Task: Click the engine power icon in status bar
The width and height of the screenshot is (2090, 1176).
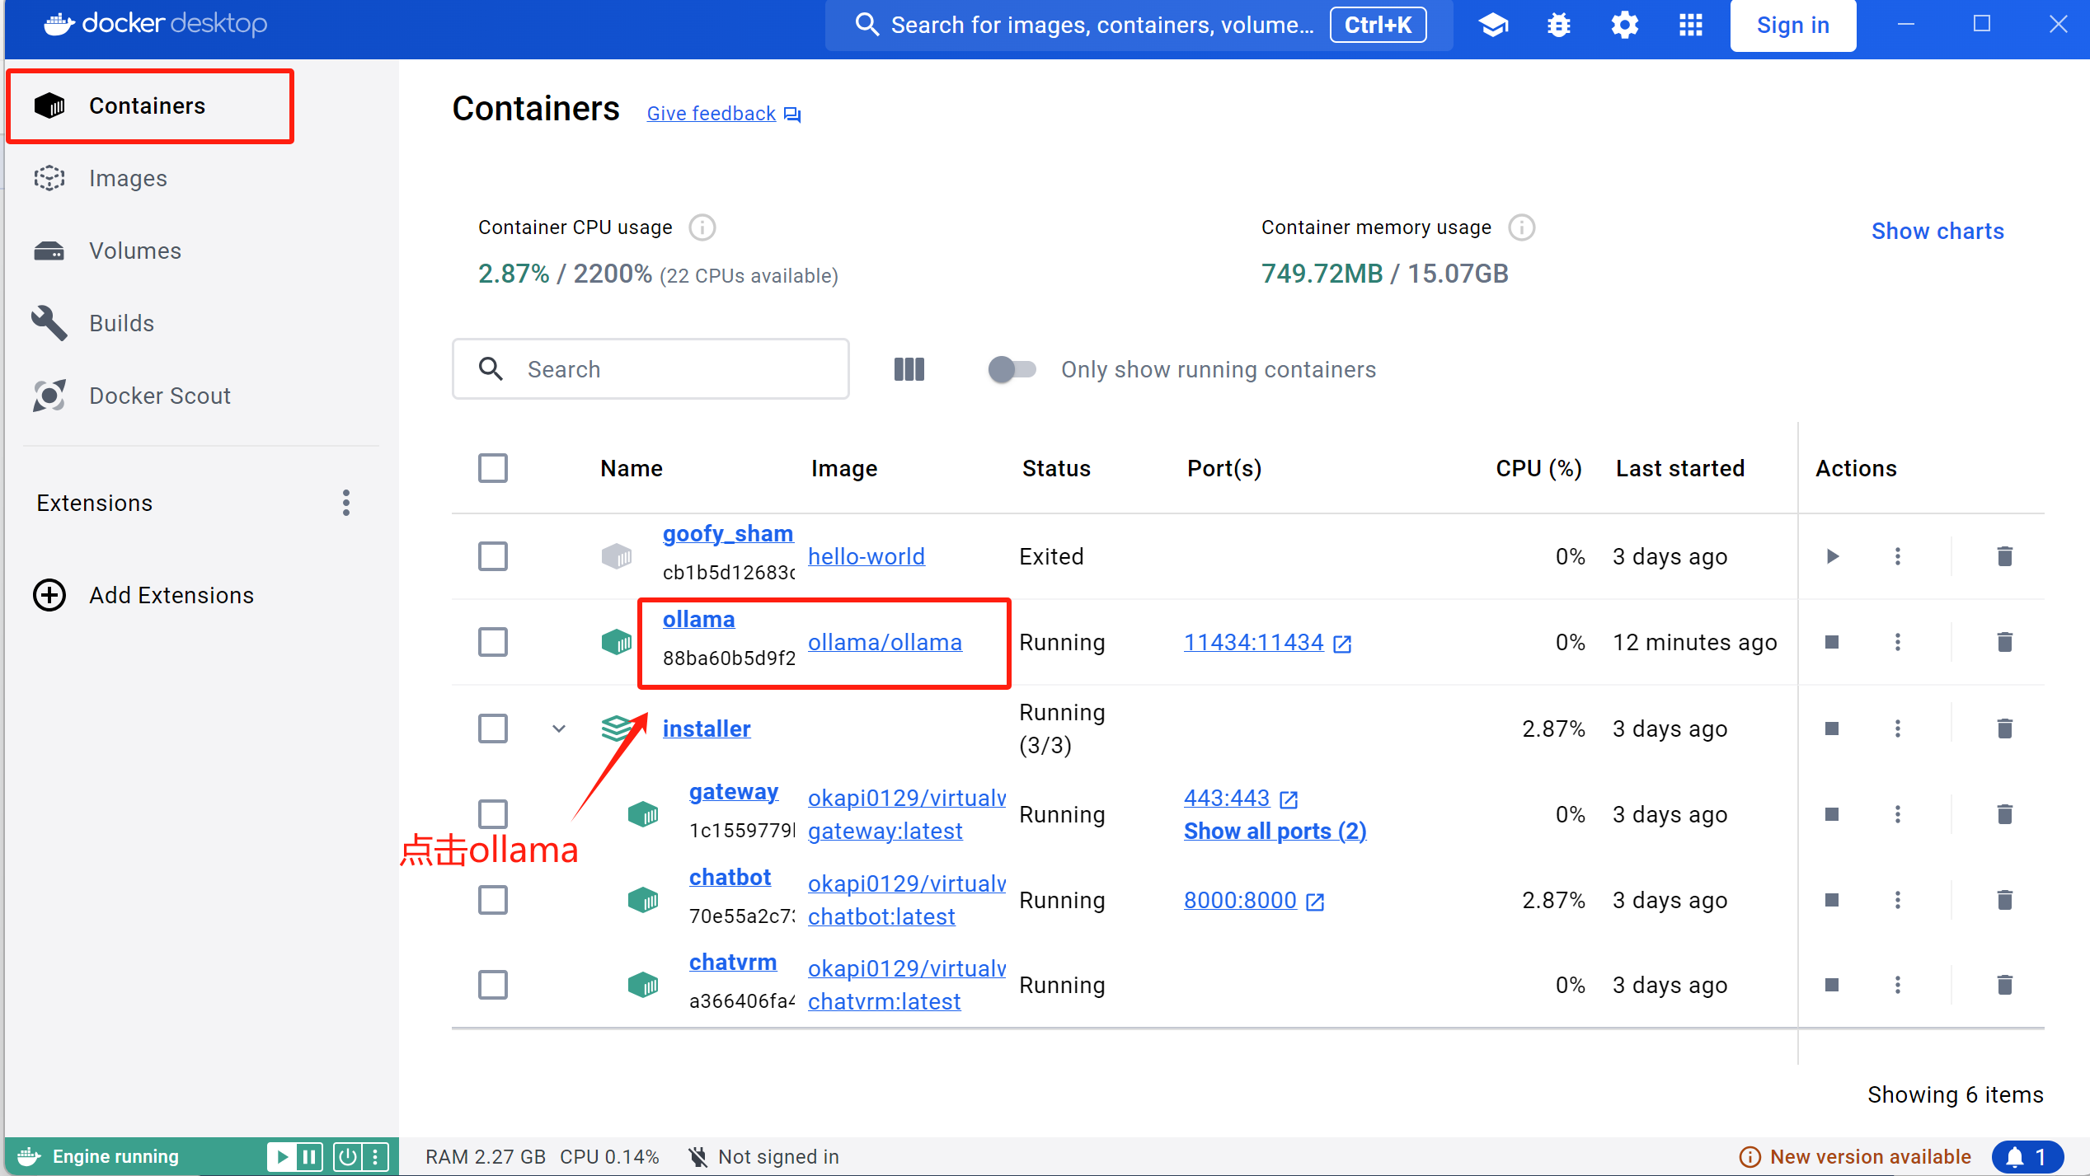Action: pos(348,1157)
